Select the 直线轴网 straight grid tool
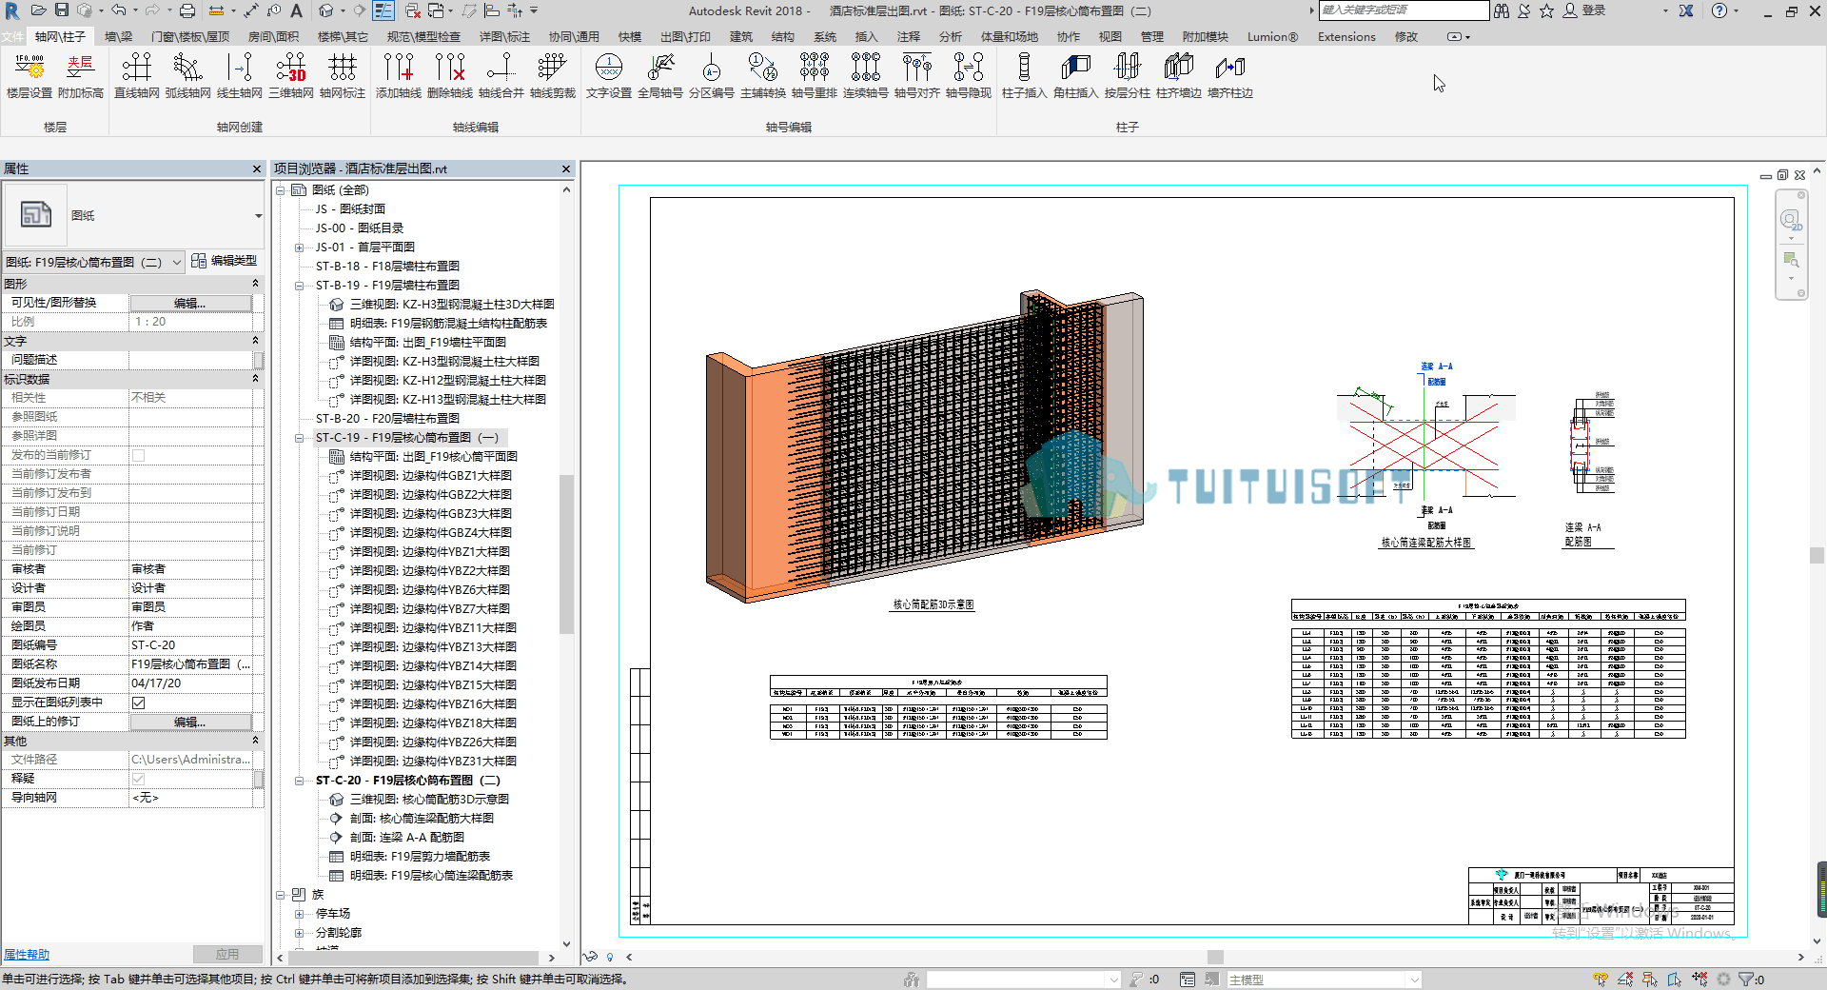This screenshot has height=990, width=1827. point(136,76)
